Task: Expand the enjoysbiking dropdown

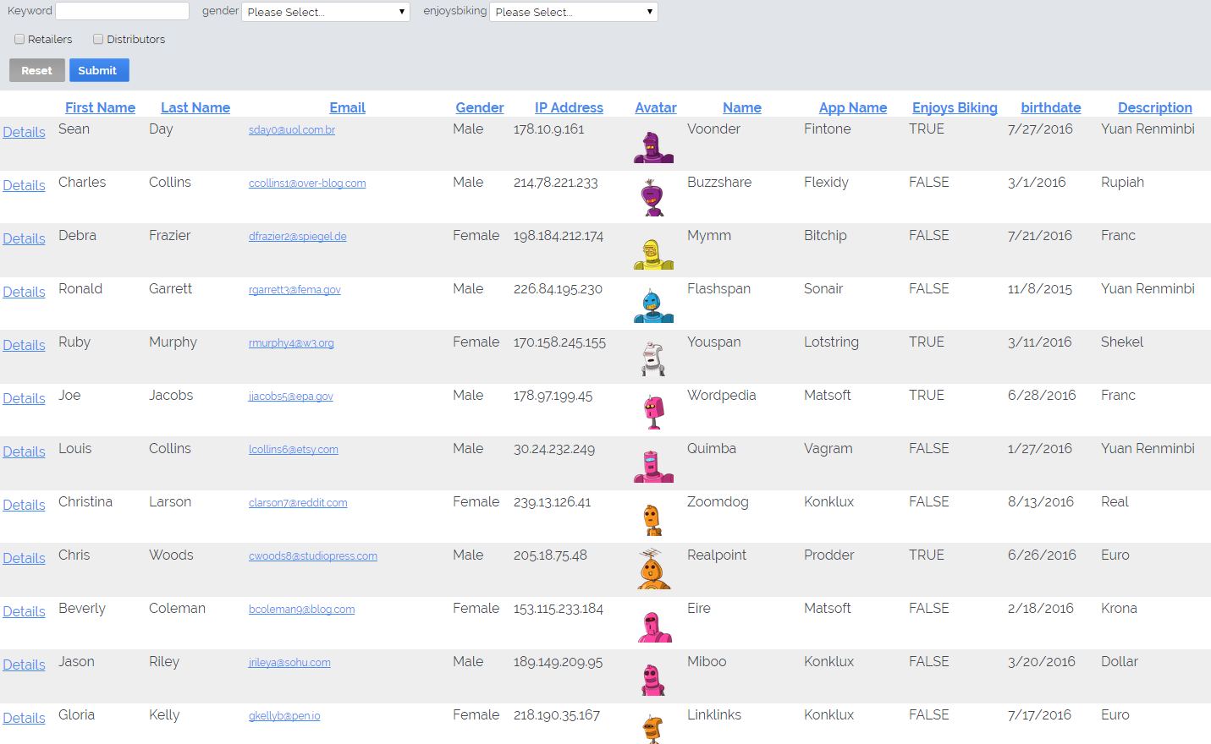Action: tap(573, 12)
